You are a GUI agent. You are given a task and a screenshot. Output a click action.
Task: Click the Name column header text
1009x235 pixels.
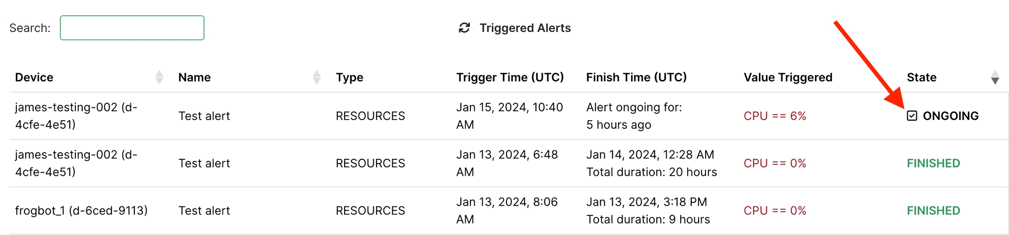(x=194, y=77)
